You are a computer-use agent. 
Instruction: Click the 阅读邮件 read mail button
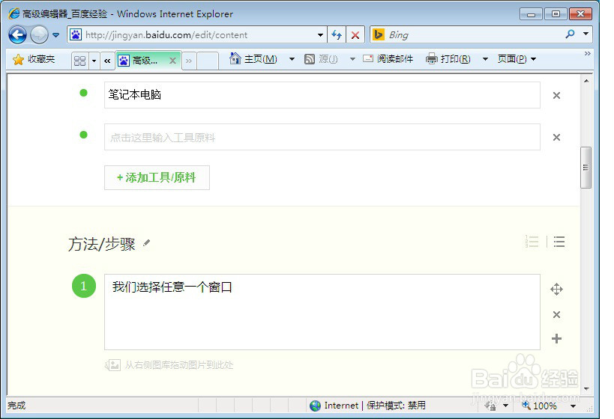click(388, 59)
